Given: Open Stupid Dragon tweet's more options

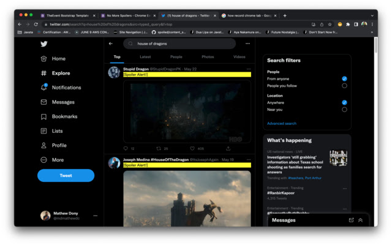Looking at the screenshot, I should [249, 69].
